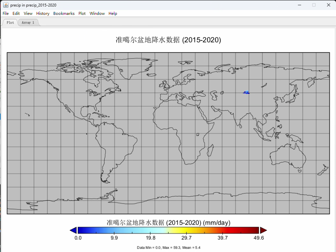The height and width of the screenshot is (252, 336).
Task: Click the 9.9 colorbar tick label
Action: pos(114,238)
